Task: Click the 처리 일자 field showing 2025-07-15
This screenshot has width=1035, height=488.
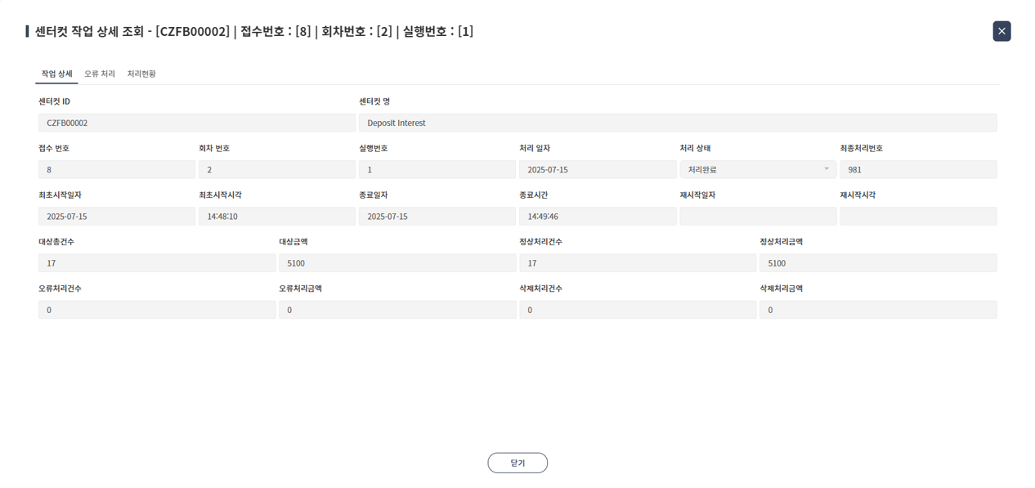Action: pyautogui.click(x=597, y=169)
